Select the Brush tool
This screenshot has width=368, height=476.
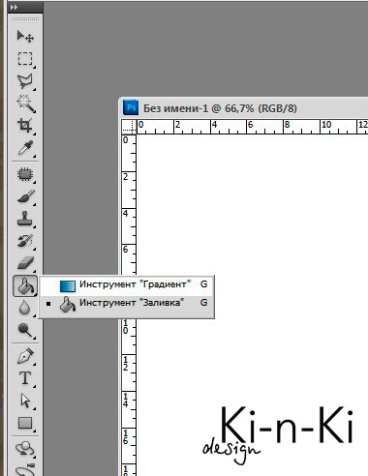(25, 196)
